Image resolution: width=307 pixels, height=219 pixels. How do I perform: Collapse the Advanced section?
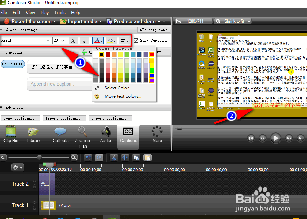pyautogui.click(x=1, y=107)
